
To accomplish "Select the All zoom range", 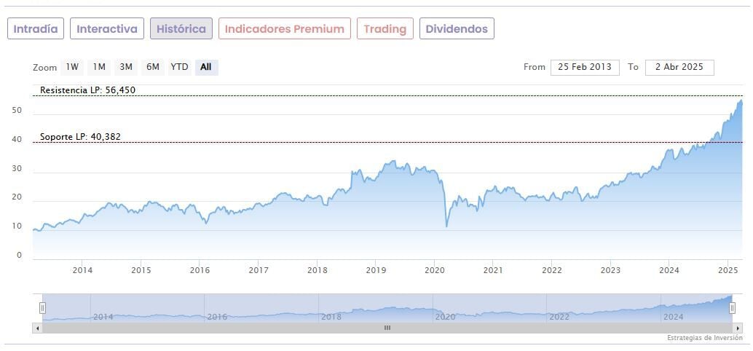I will pos(206,67).
